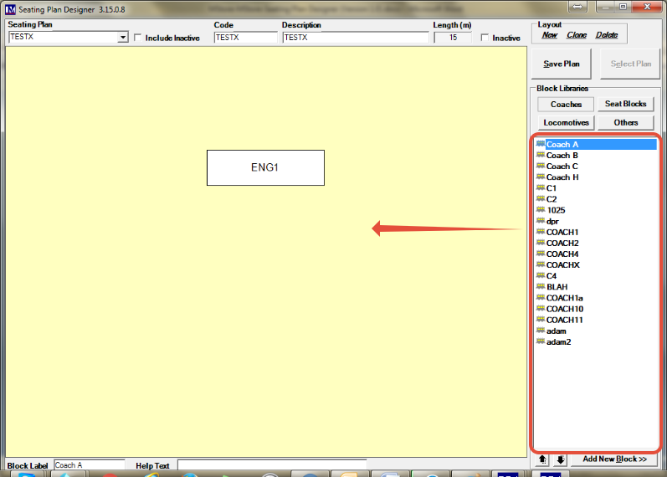Enable the Include Inactive checkbox
This screenshot has height=477, width=667.
[137, 38]
